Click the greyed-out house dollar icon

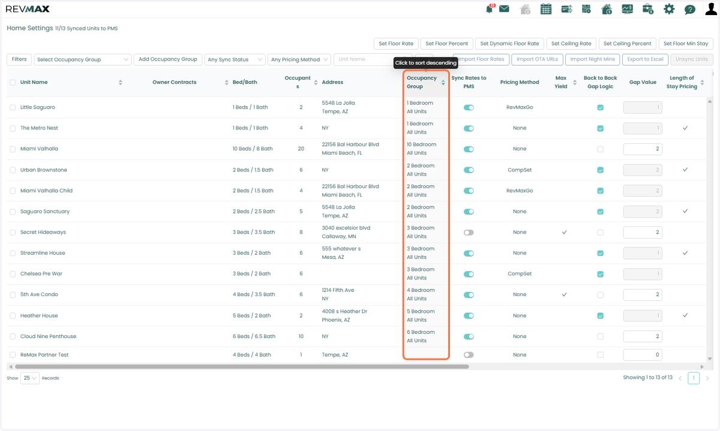pyautogui.click(x=525, y=9)
